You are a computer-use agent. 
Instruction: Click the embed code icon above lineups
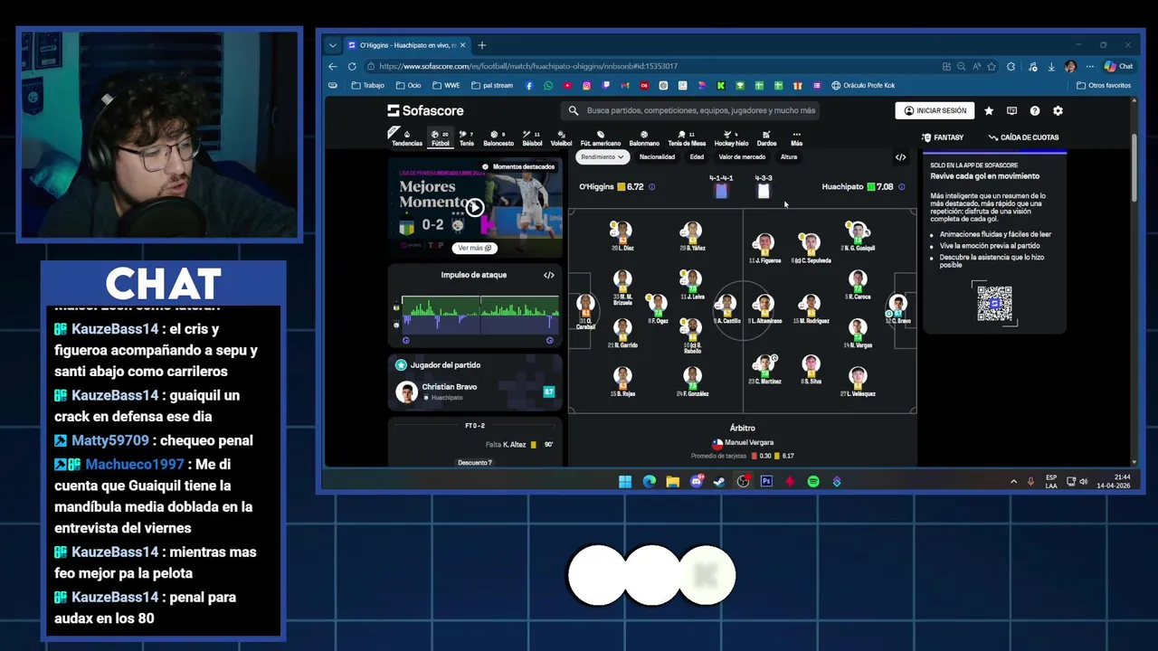(900, 157)
